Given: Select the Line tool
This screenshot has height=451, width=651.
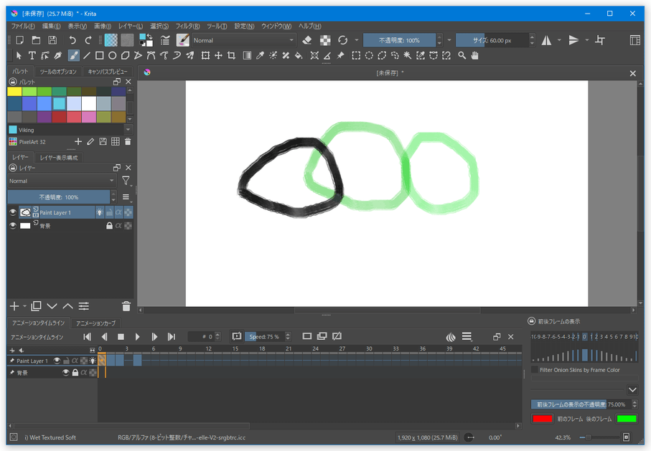Looking at the screenshot, I should coord(86,55).
